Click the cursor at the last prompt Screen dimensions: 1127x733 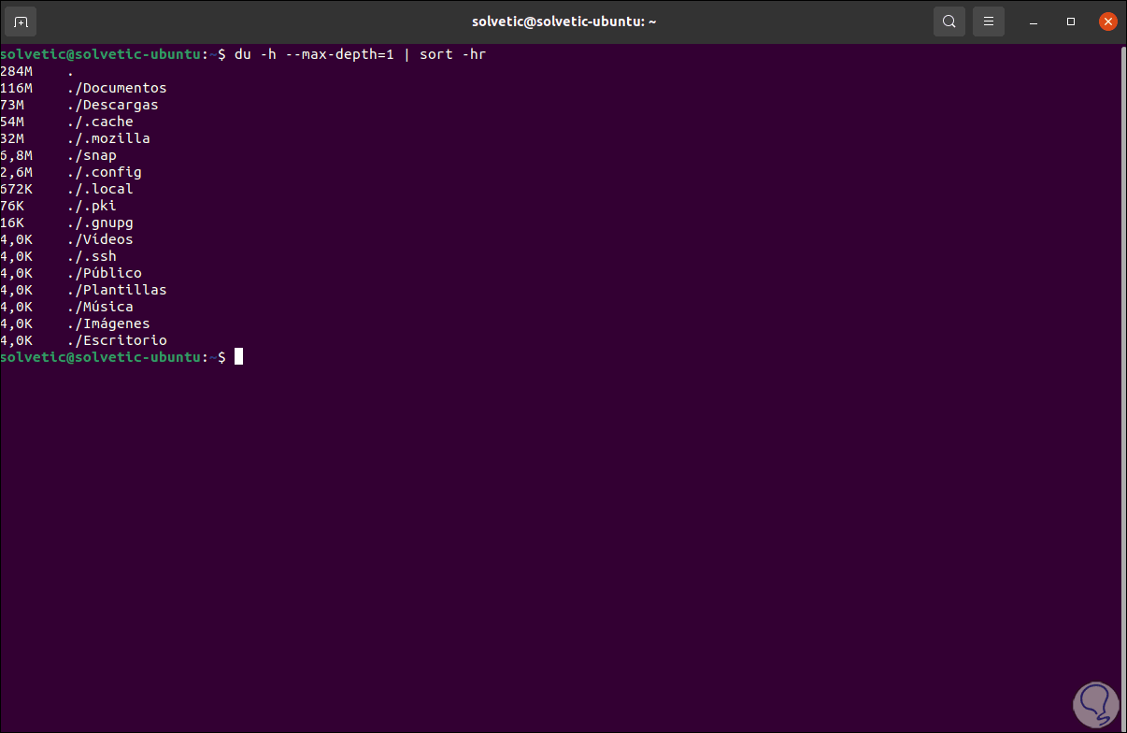pyautogui.click(x=238, y=356)
